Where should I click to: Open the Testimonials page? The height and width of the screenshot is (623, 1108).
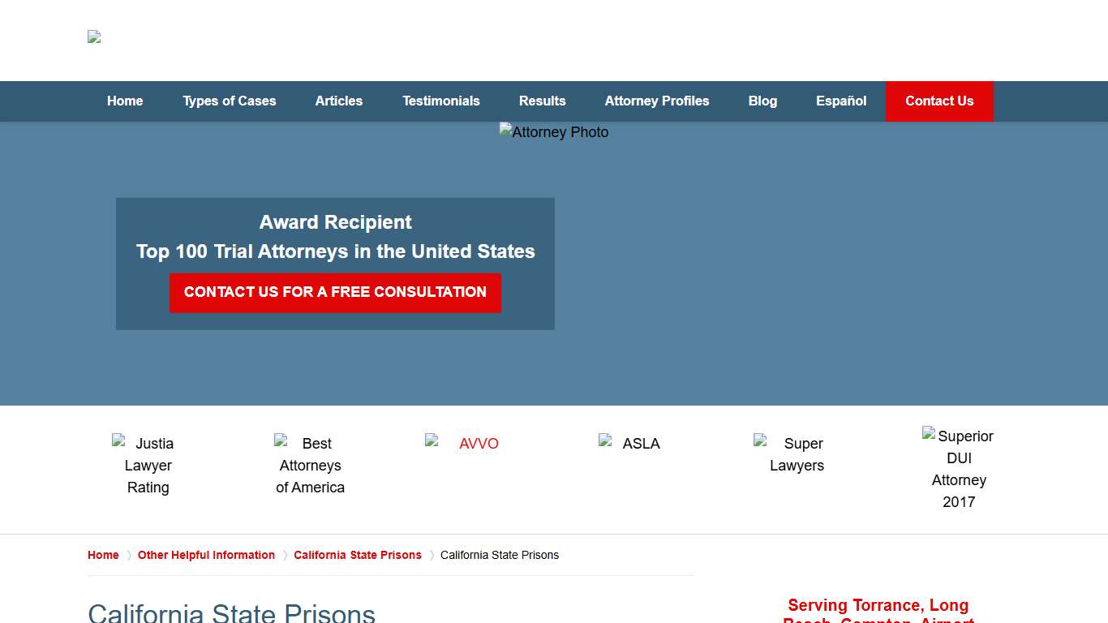[440, 101]
